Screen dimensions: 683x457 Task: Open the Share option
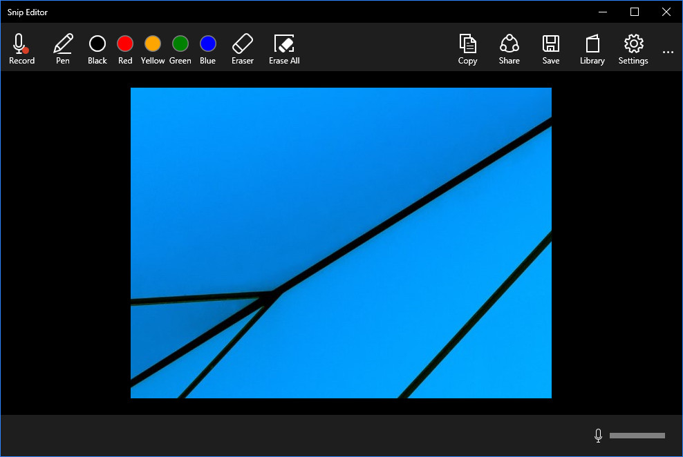tap(509, 49)
